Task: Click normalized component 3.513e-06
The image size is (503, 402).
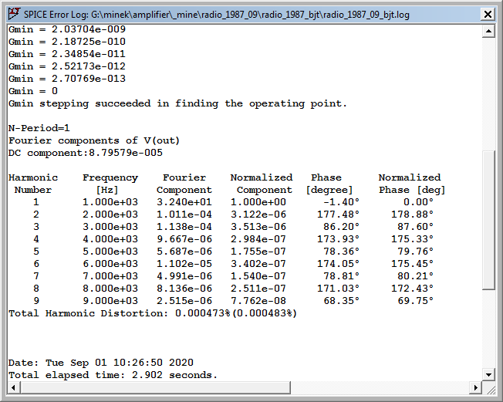Action: 258,227
